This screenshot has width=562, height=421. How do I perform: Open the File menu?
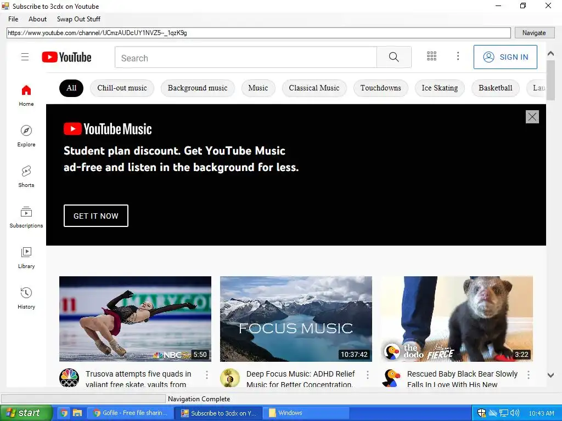click(13, 19)
